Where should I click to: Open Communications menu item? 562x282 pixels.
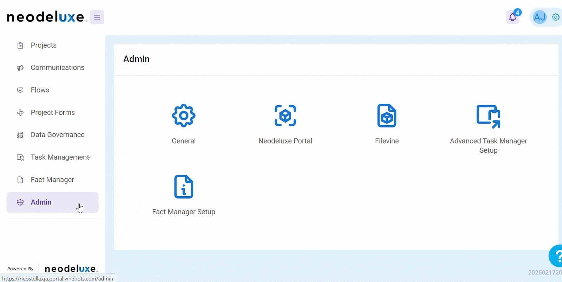[x=58, y=68]
